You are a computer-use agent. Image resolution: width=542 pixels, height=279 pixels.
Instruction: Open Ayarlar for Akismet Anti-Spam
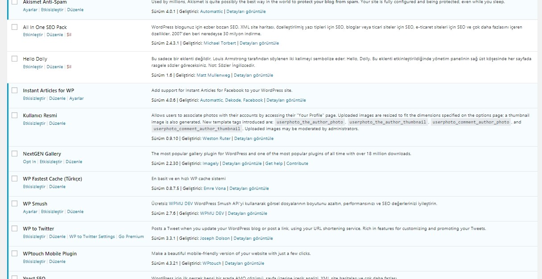click(30, 10)
